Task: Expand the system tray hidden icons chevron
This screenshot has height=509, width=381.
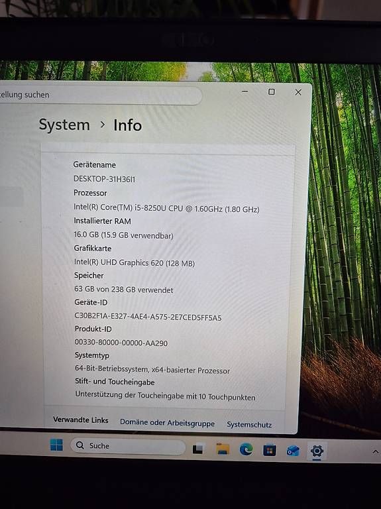Action: point(376,452)
